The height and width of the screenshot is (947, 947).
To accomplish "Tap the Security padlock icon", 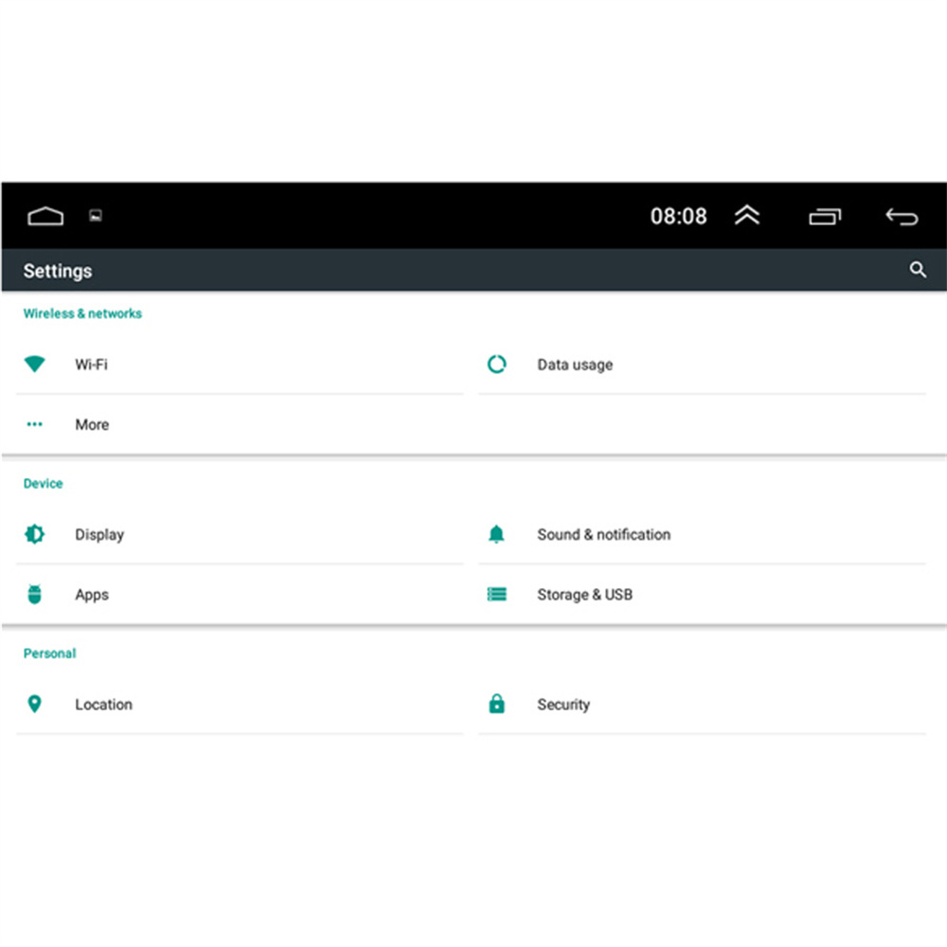I will tap(496, 705).
